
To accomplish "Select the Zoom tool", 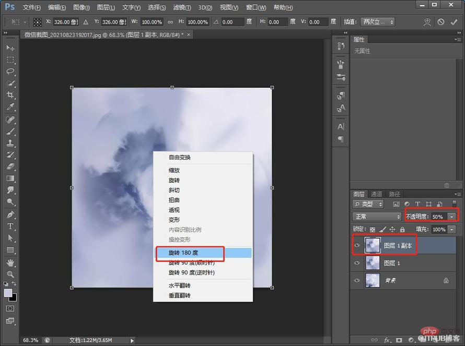I will (10, 274).
